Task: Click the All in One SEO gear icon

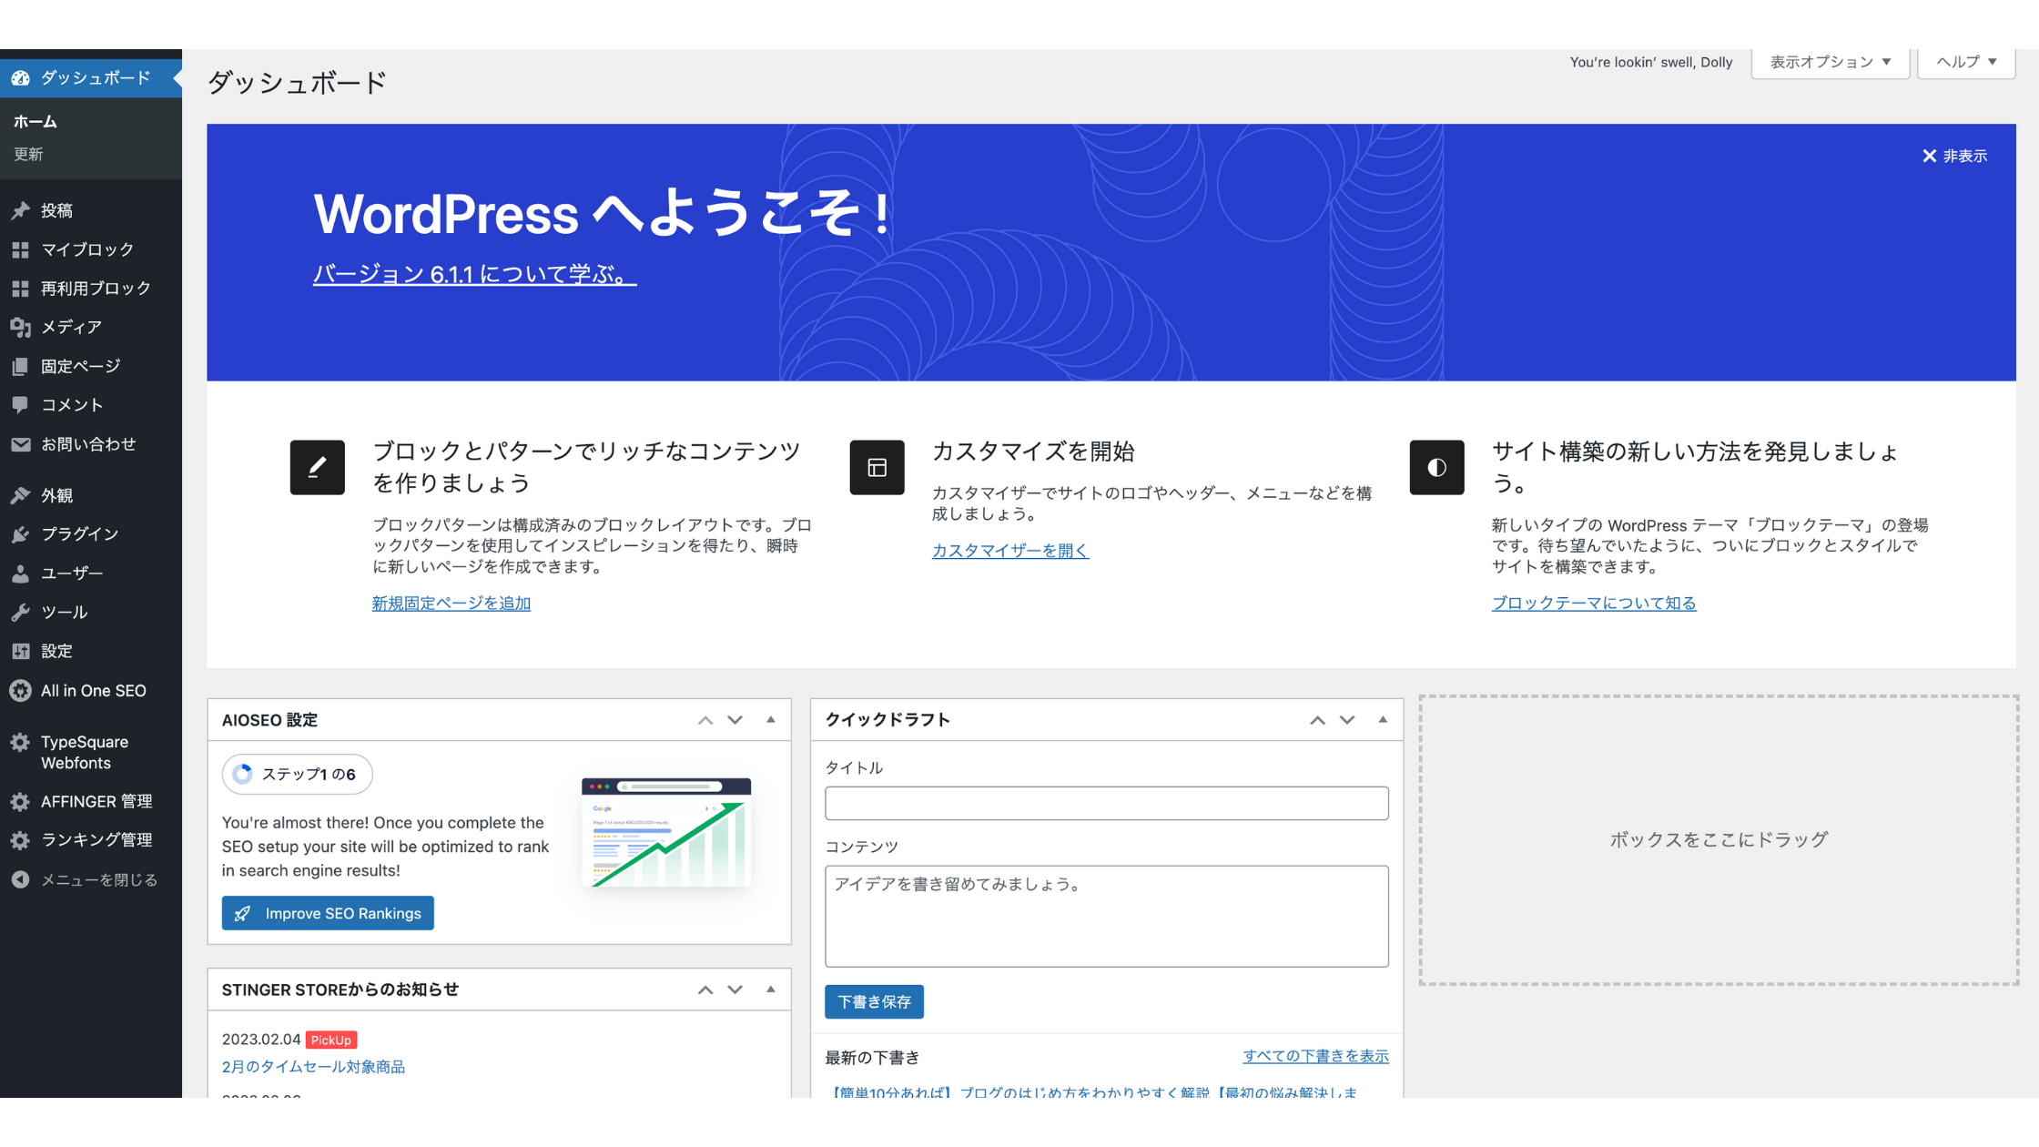Action: click(20, 691)
